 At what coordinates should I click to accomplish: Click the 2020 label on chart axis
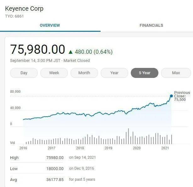click(x=137, y=148)
